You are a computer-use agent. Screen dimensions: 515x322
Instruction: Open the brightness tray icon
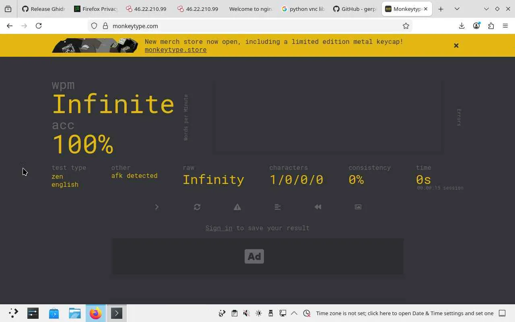pos(259,313)
